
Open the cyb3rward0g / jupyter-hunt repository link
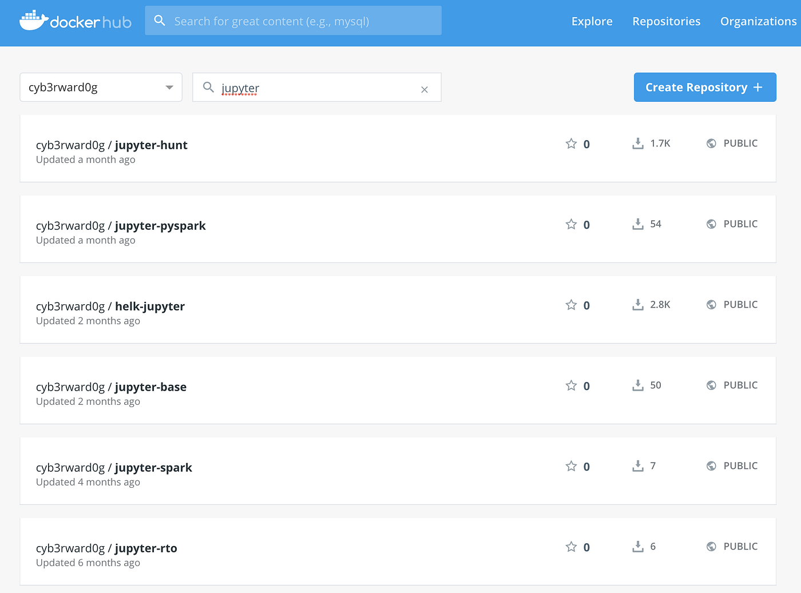click(x=112, y=145)
